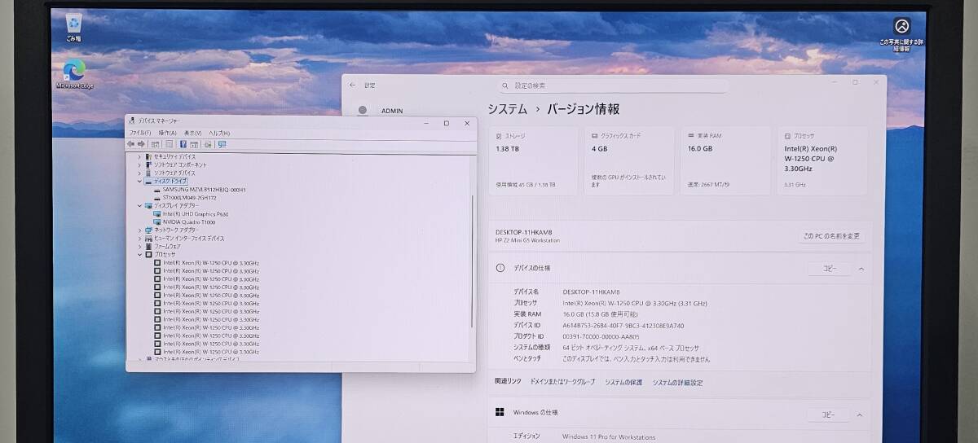Screen dimensions: 978x443
Task: Collapse the Windows の仕様 section chevron
Action: 861,414
